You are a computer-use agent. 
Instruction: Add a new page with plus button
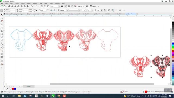22,86
